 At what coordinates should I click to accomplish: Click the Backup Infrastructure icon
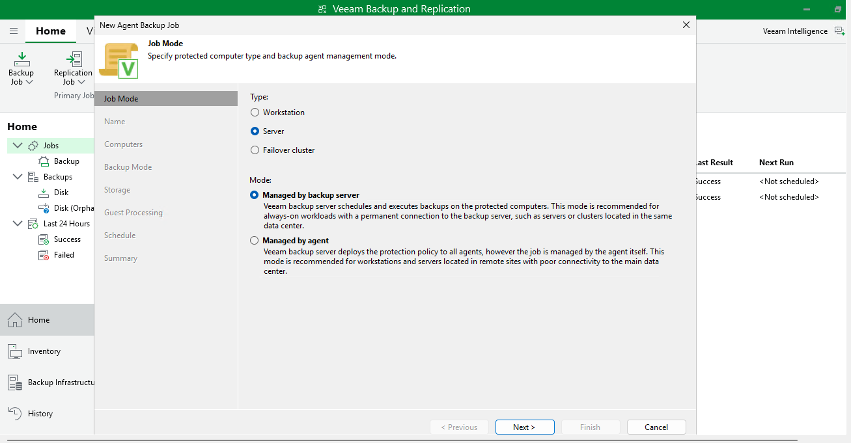tap(15, 383)
